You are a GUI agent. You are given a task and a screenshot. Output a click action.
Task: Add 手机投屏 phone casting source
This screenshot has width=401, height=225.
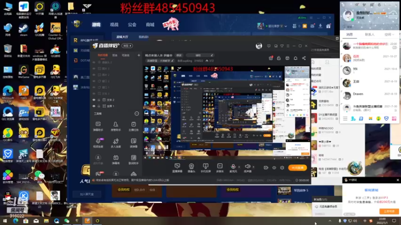point(206,168)
